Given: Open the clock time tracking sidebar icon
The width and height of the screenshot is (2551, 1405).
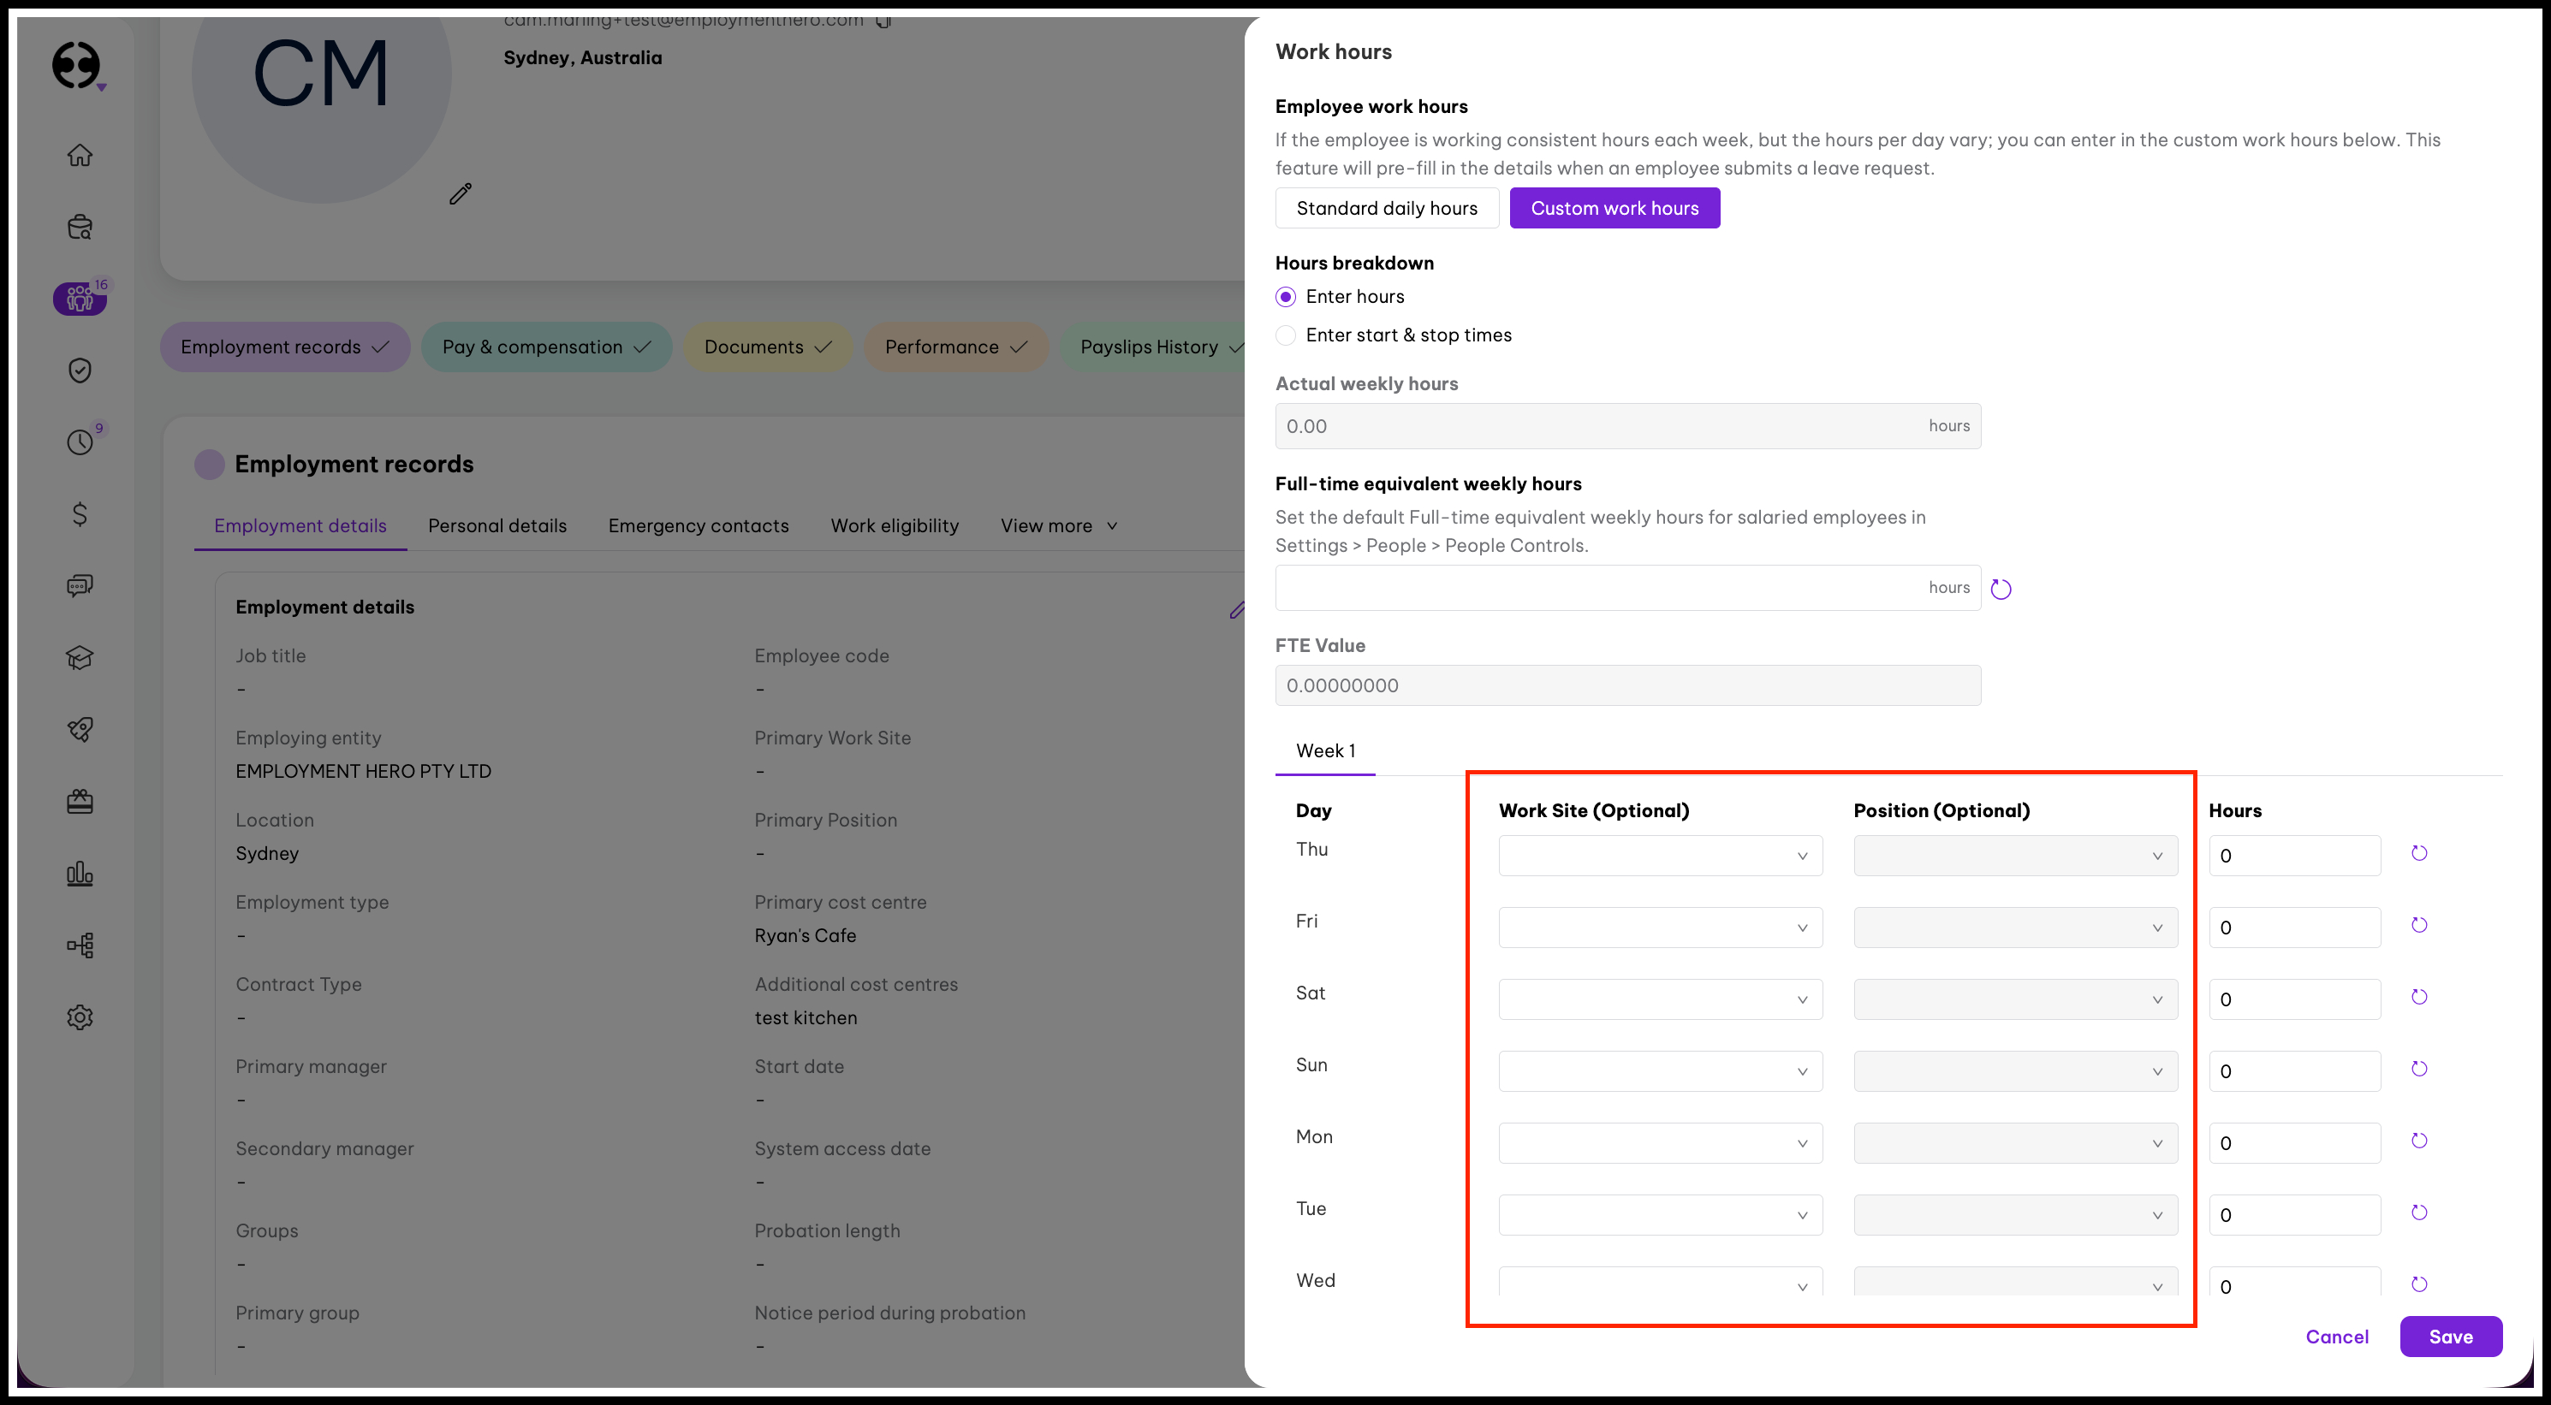Looking at the screenshot, I should pyautogui.click(x=80, y=442).
